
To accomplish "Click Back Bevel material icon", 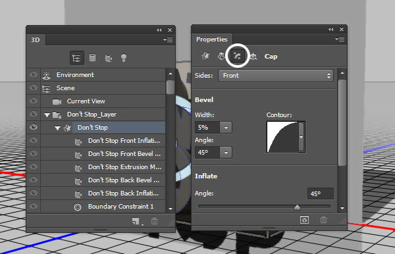I will 78,181.
